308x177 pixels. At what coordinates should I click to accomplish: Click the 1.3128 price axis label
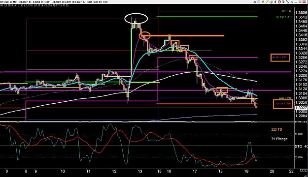click(301, 89)
